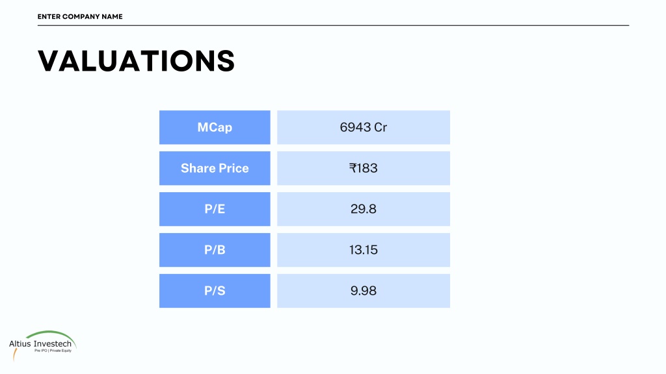This screenshot has height=374, width=666.
Task: Click the Altius Investech logo
Action: 42,346
